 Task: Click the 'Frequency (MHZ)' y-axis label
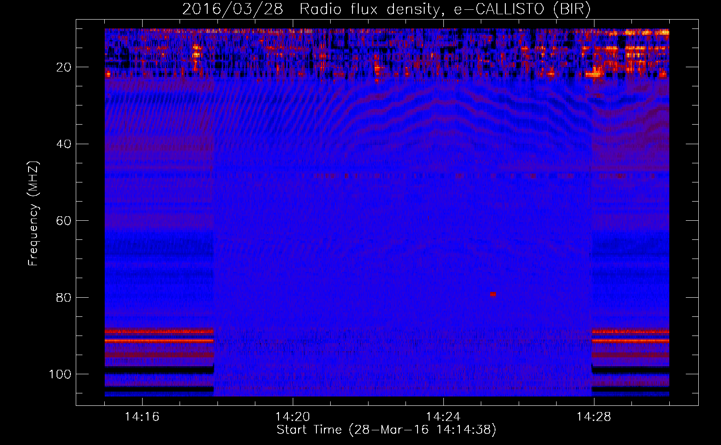pyautogui.click(x=34, y=214)
